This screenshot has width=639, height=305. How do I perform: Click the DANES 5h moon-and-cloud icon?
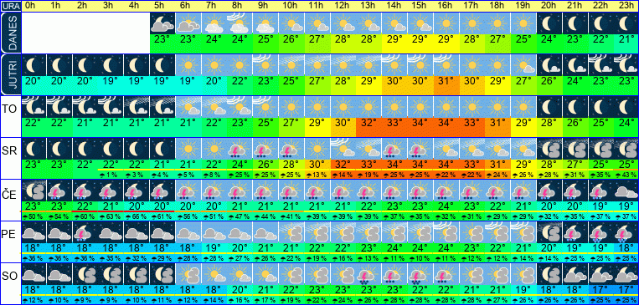162,23
